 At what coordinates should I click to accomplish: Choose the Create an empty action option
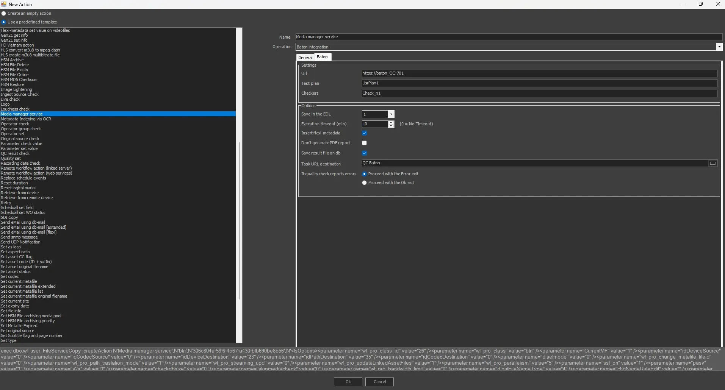(x=4, y=14)
